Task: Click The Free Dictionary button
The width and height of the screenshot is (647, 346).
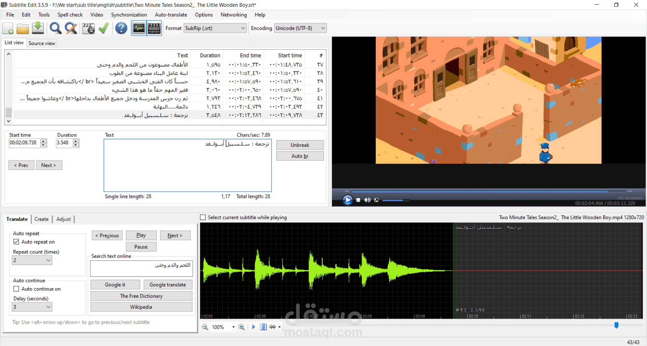Action: point(142,296)
